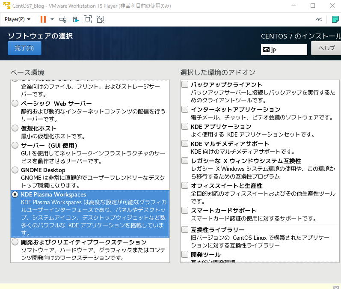
Task: Click the ベース環境 section label
Action: point(27,72)
